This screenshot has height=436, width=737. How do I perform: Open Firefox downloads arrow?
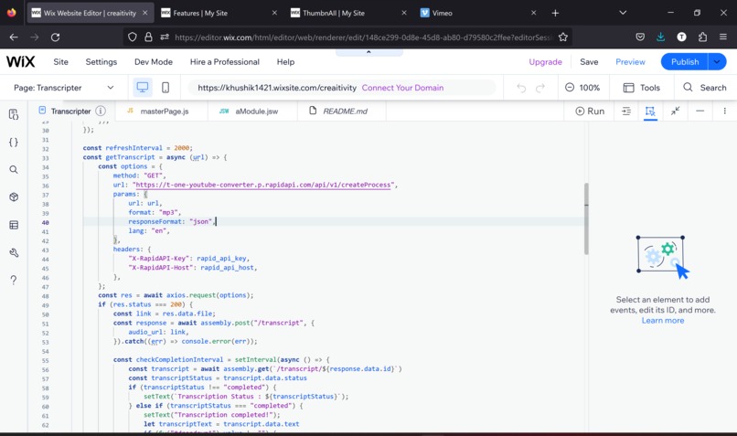[661, 37]
